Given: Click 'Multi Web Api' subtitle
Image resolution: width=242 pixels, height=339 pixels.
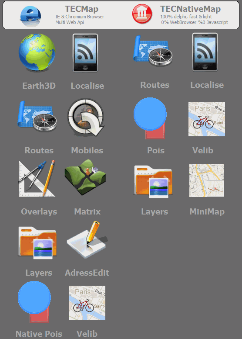Looking at the screenshot, I should (70, 22).
